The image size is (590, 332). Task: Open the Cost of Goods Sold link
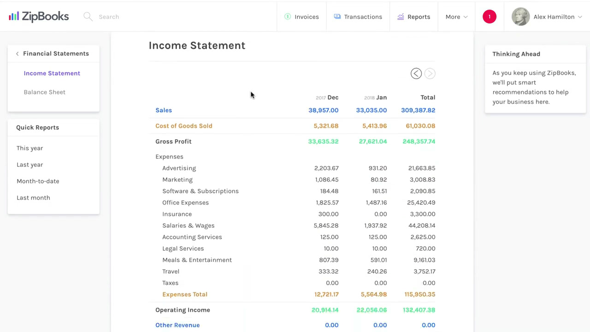pyautogui.click(x=183, y=126)
